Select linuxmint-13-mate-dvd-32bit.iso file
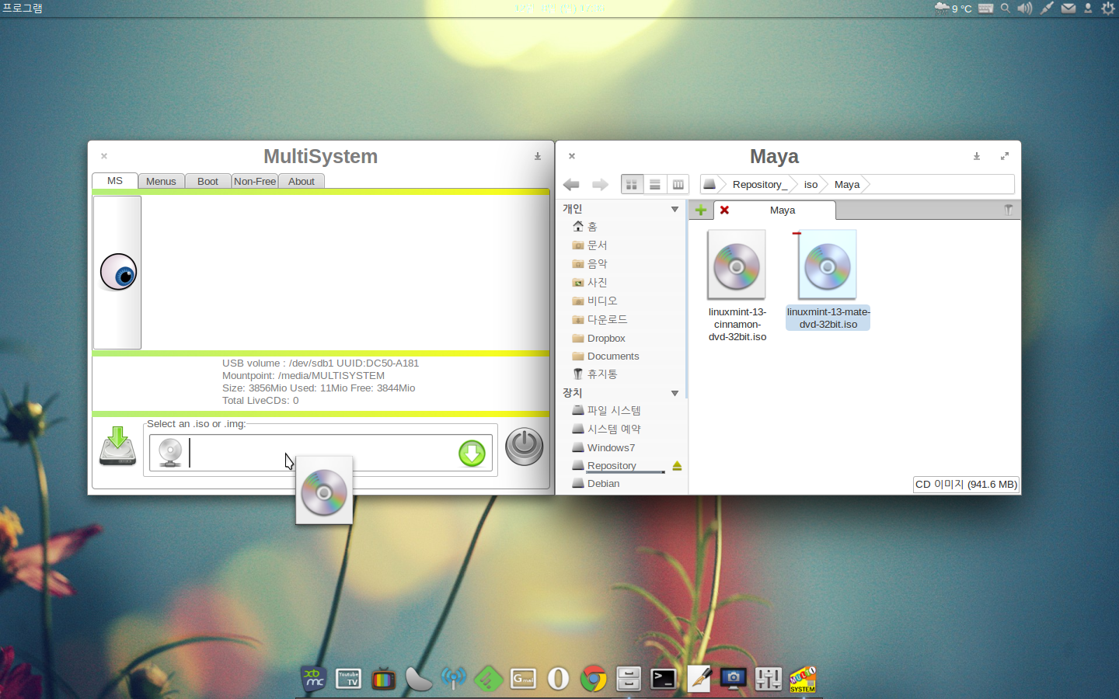Viewport: 1119px width, 699px height. [828, 280]
